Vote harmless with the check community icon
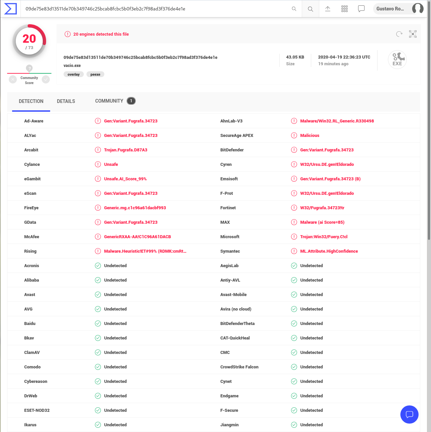The width and height of the screenshot is (431, 432). [46, 79]
